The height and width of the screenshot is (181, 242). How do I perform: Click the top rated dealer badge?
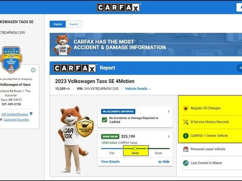coord(11,60)
